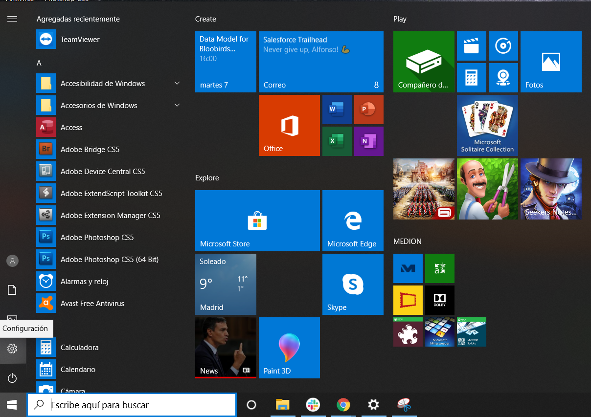The image size is (591, 417).
Task: Launch Access from the app list
Action: pyautogui.click(x=109, y=128)
